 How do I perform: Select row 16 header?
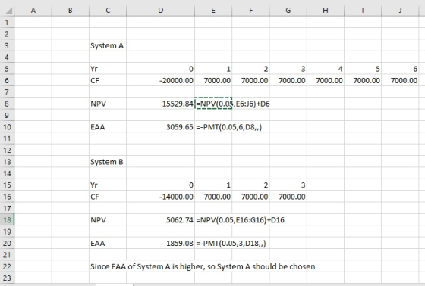click(x=7, y=197)
